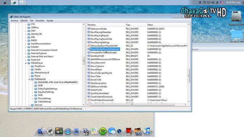Open Messages chat bubble in dock

pyautogui.click(x=112, y=131)
